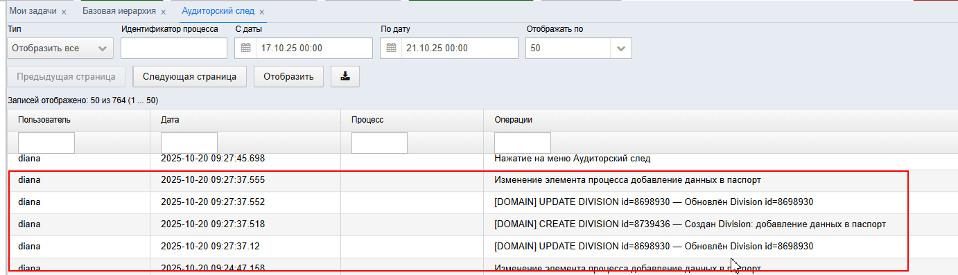This screenshot has width=958, height=275.
Task: Switch to the Базовая иерархия tab
Action: pyautogui.click(x=119, y=12)
